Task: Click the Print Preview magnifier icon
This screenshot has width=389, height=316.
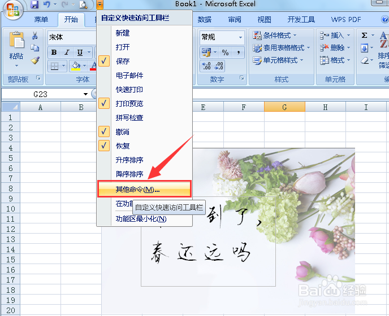Action: (x=83, y=5)
